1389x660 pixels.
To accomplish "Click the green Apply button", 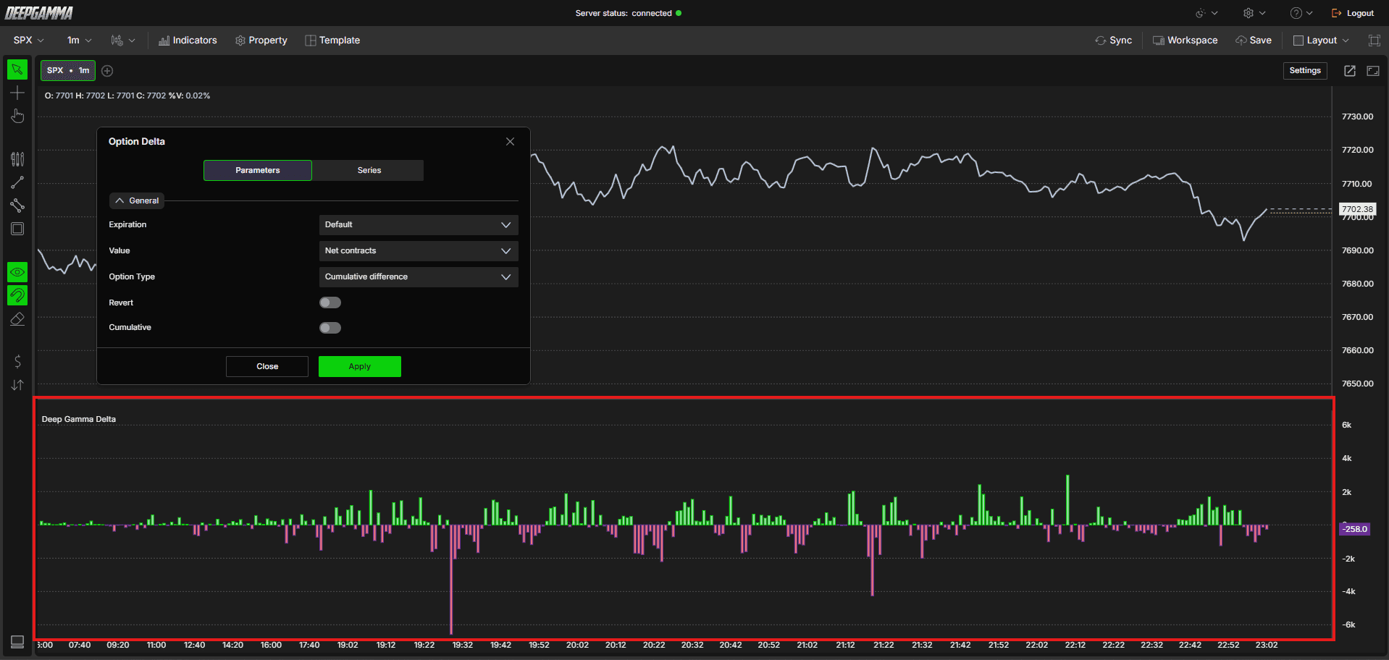I will [x=360, y=366].
